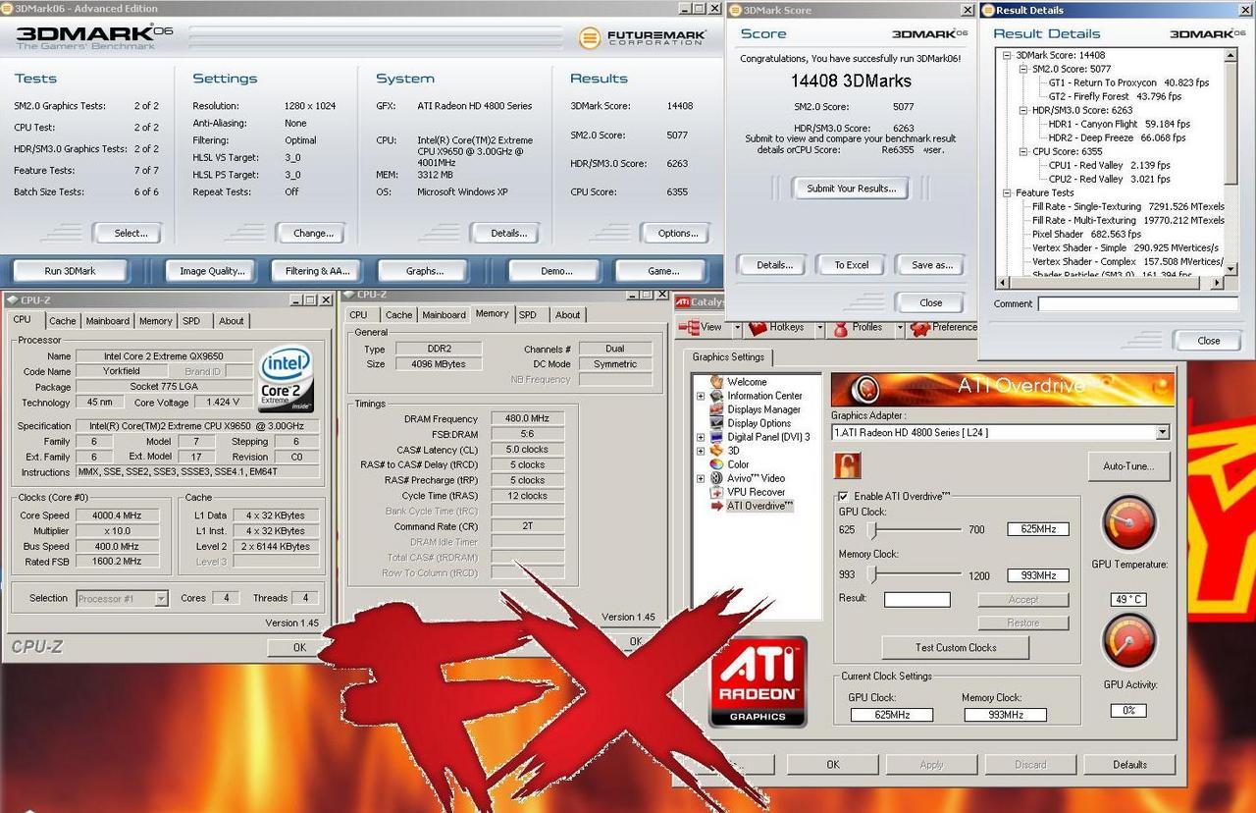1256x813 pixels.
Task: Open the Profiles toolbar dropdown arrow
Action: click(x=899, y=328)
